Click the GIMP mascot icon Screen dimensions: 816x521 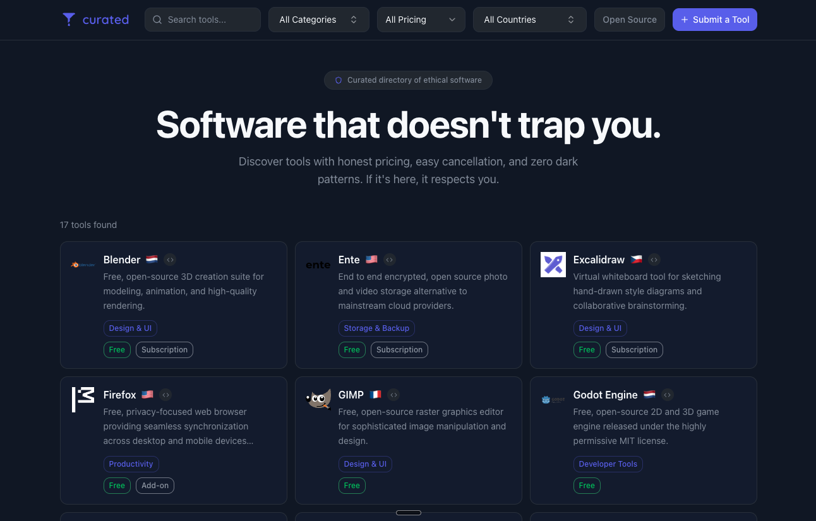318,400
